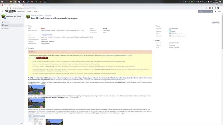
Task: Click the Open status badge
Action: tap(105, 28)
